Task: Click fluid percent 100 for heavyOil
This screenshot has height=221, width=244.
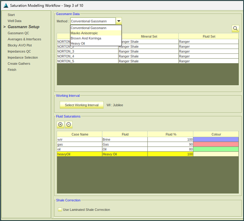Action: (170, 154)
